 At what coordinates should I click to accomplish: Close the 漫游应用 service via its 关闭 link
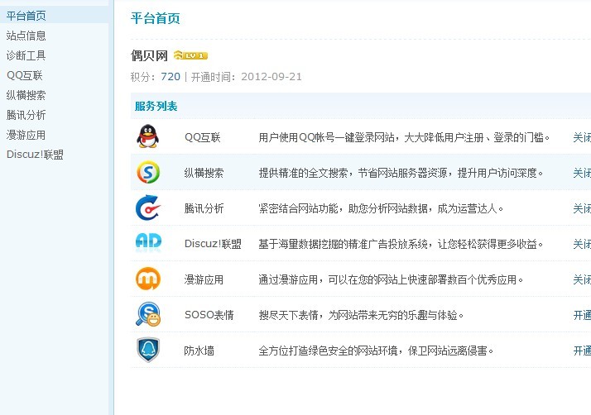point(582,279)
